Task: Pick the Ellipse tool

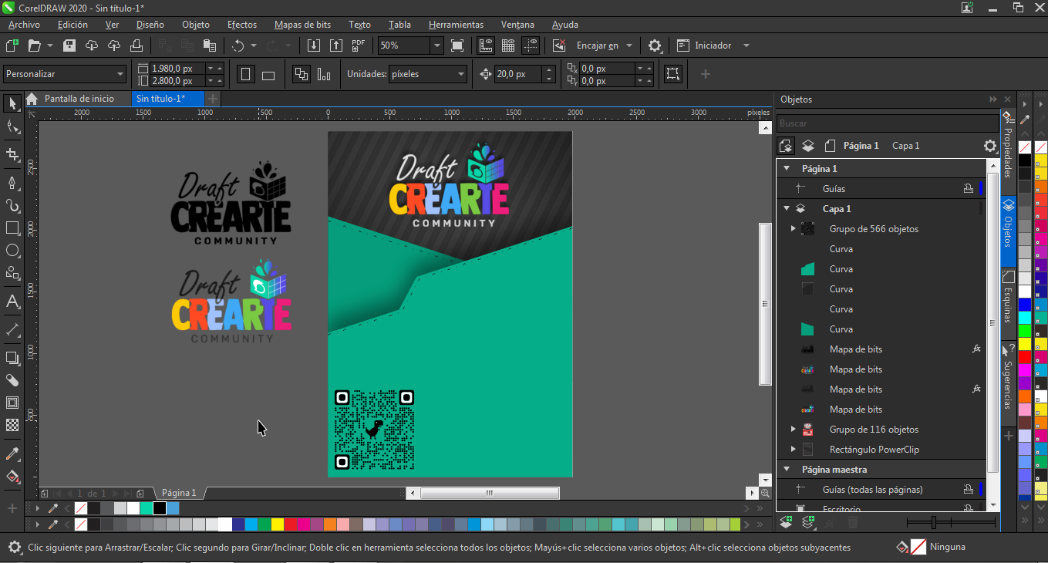Action: click(12, 251)
